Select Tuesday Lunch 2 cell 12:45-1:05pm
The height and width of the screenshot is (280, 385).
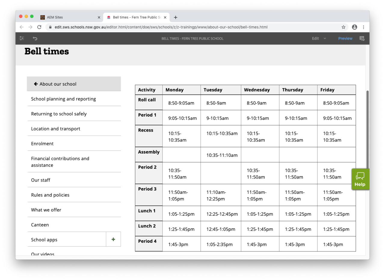(x=221, y=229)
